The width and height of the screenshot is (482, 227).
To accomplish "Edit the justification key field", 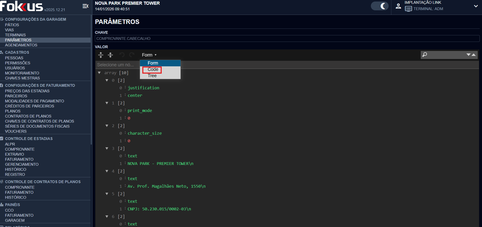I will pos(143,88).
